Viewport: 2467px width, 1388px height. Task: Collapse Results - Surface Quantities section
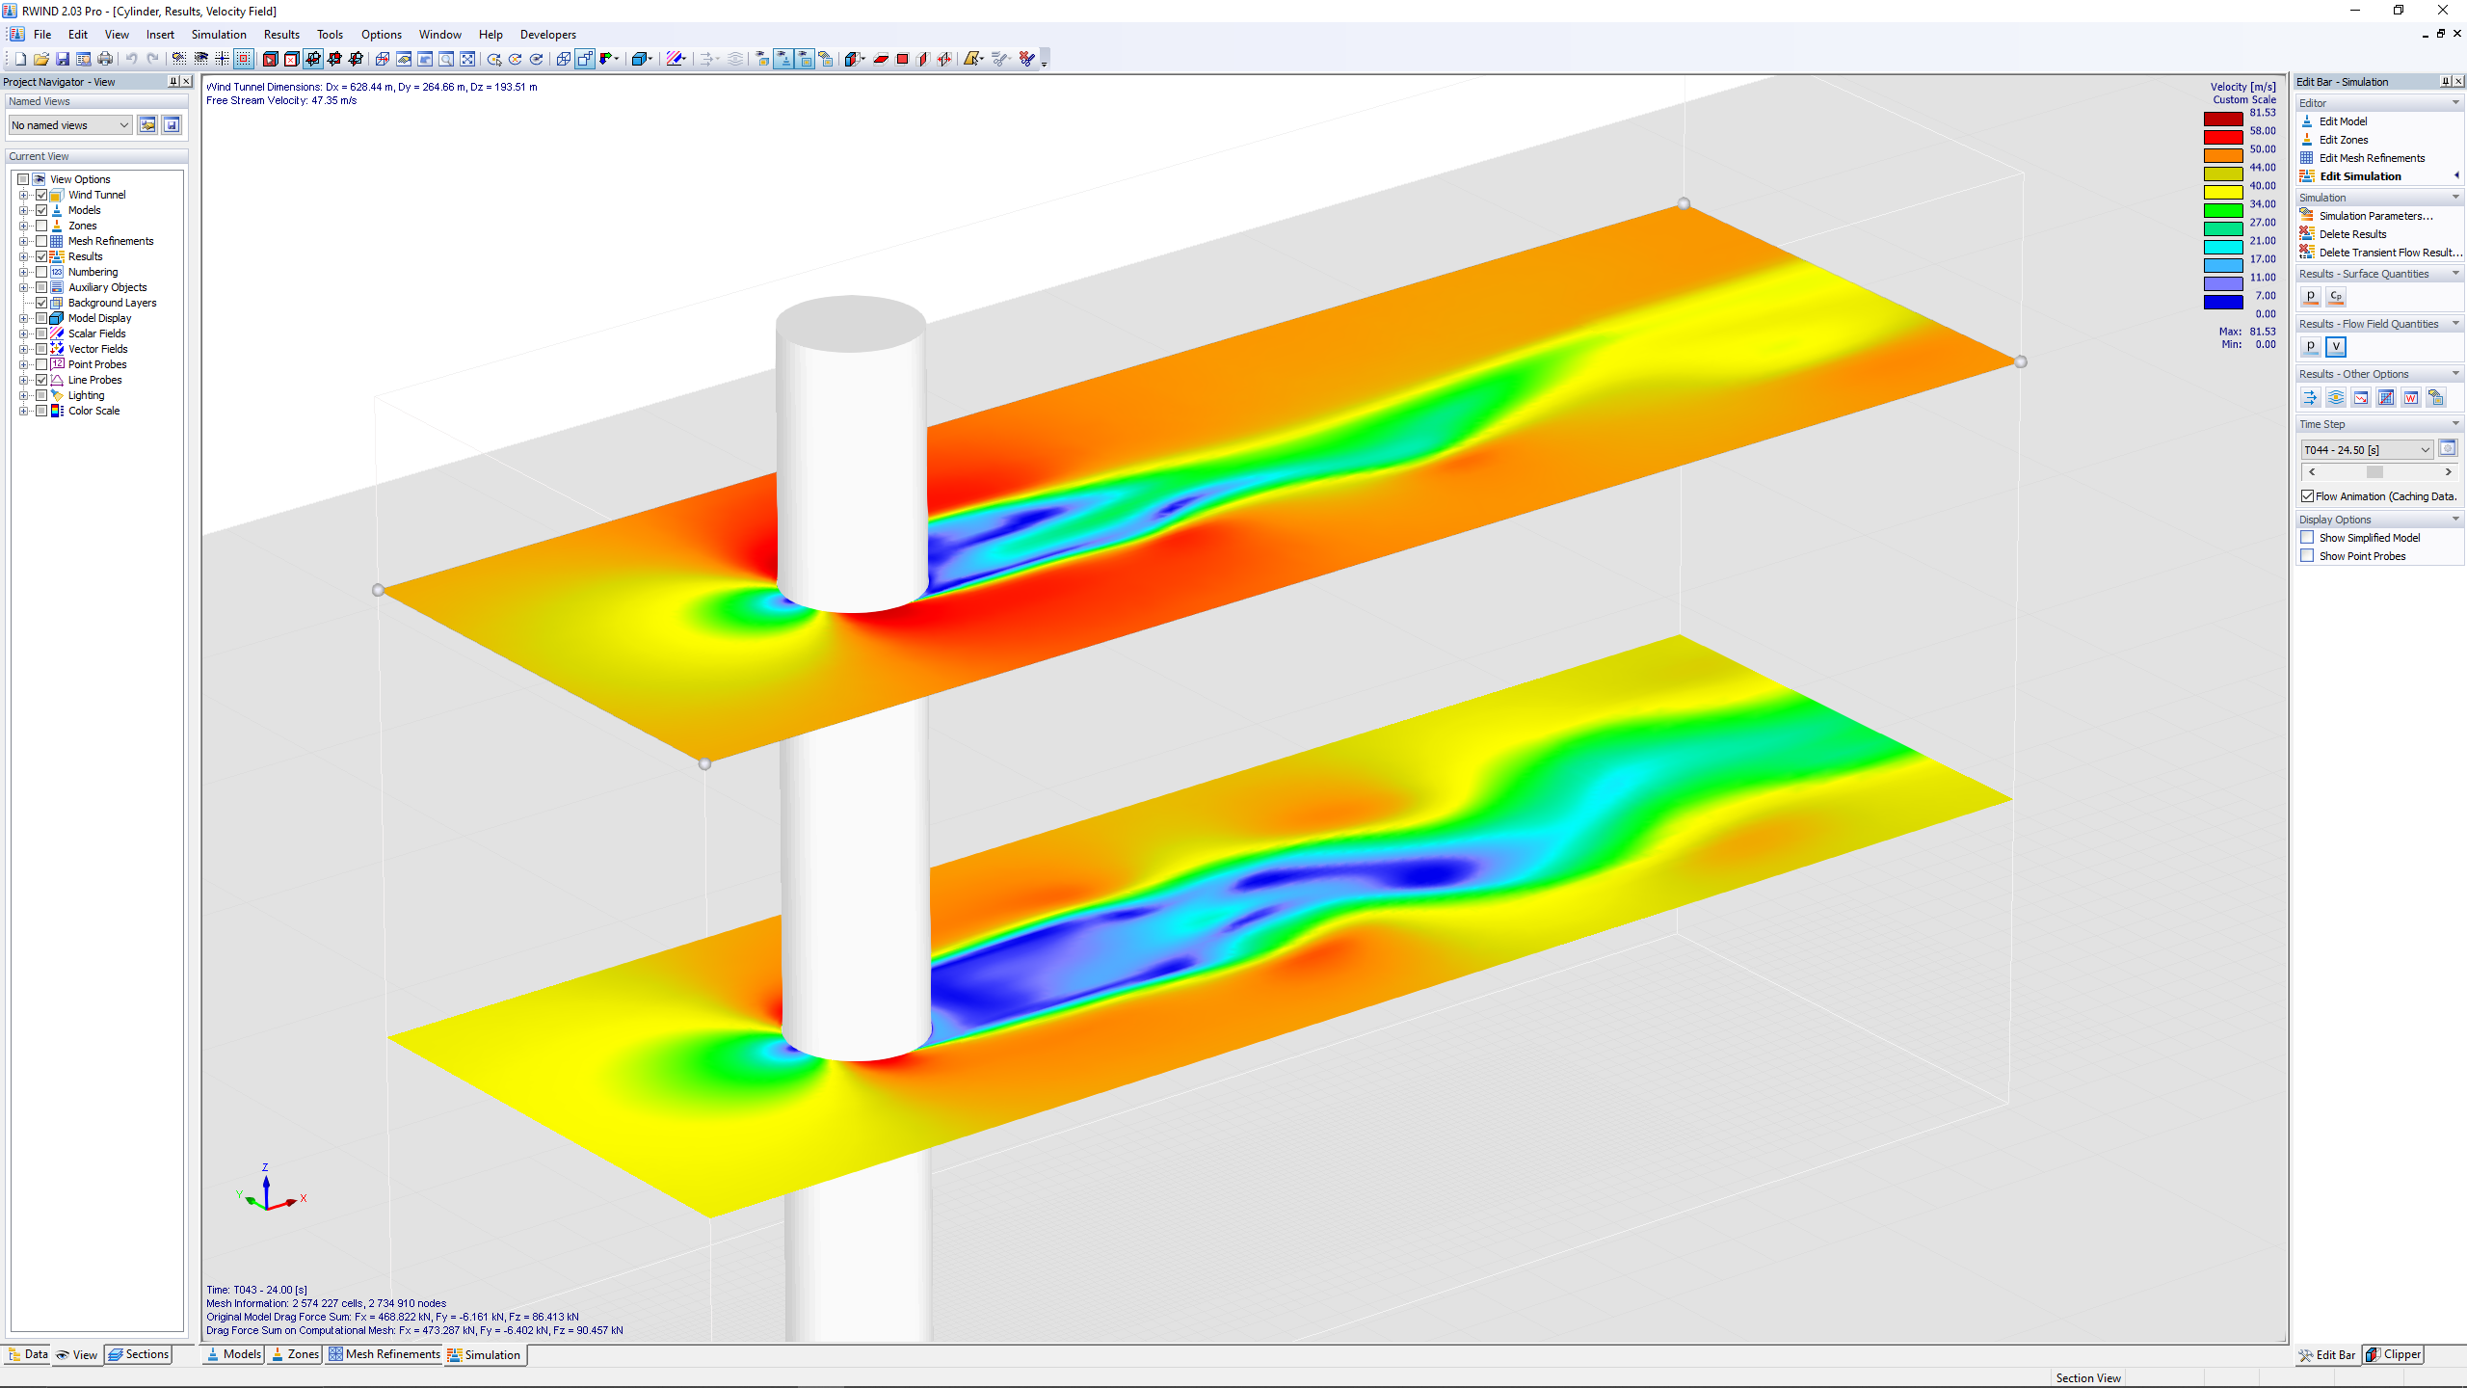2455,274
